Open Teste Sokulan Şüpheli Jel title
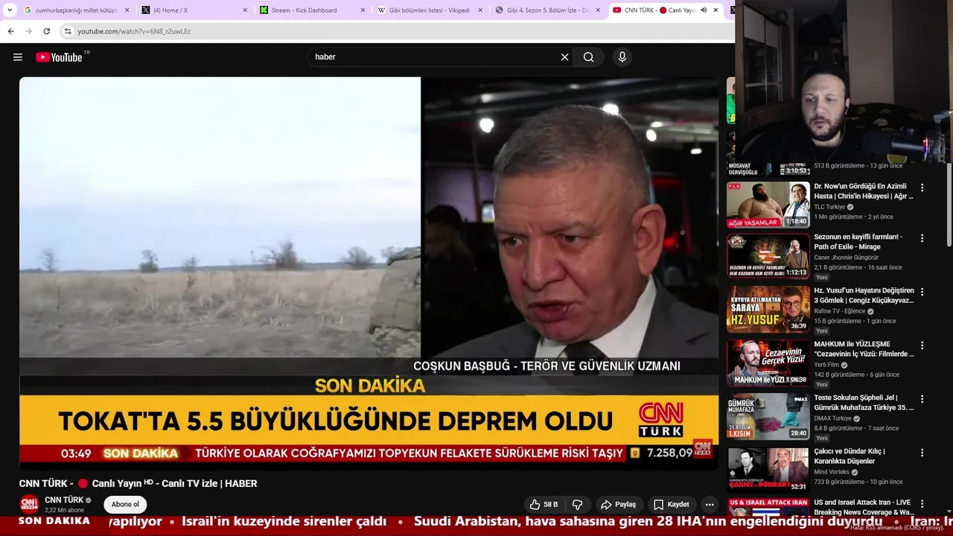The width and height of the screenshot is (953, 536). pyautogui.click(x=864, y=403)
